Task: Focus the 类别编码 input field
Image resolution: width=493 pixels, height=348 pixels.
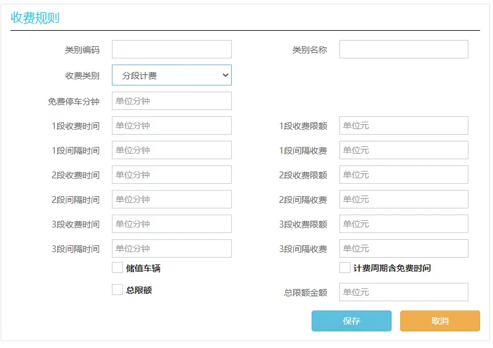Action: 172,49
